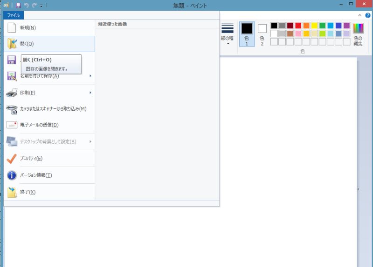Screen dimensions: 373x267
Task: Choose 電子メールの送信(D) entry
Action: point(49,125)
